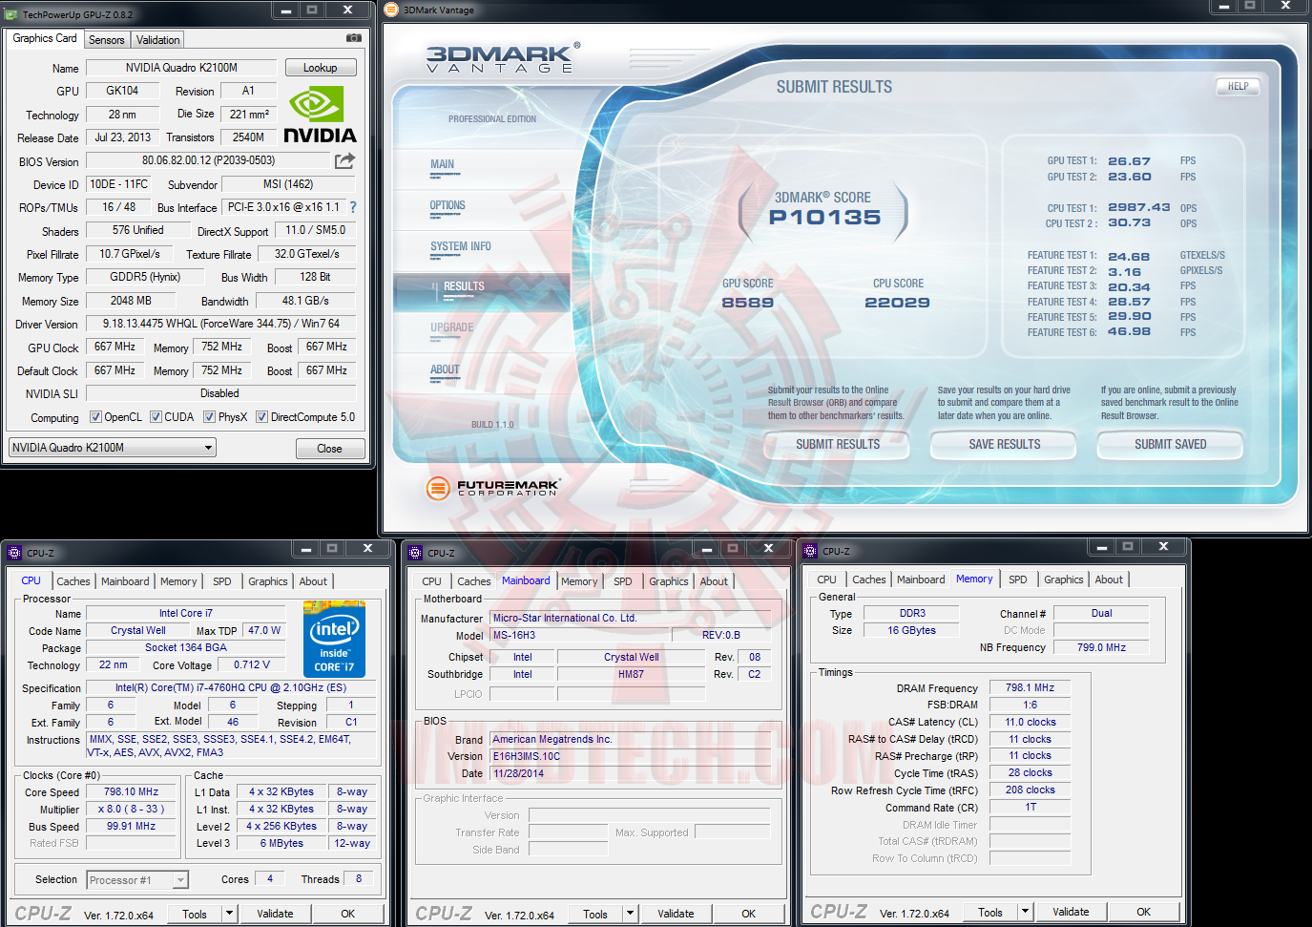Open Tools dropdown arrow in CPU-Z Motherboard window
Image resolution: width=1312 pixels, height=927 pixels.
click(630, 914)
